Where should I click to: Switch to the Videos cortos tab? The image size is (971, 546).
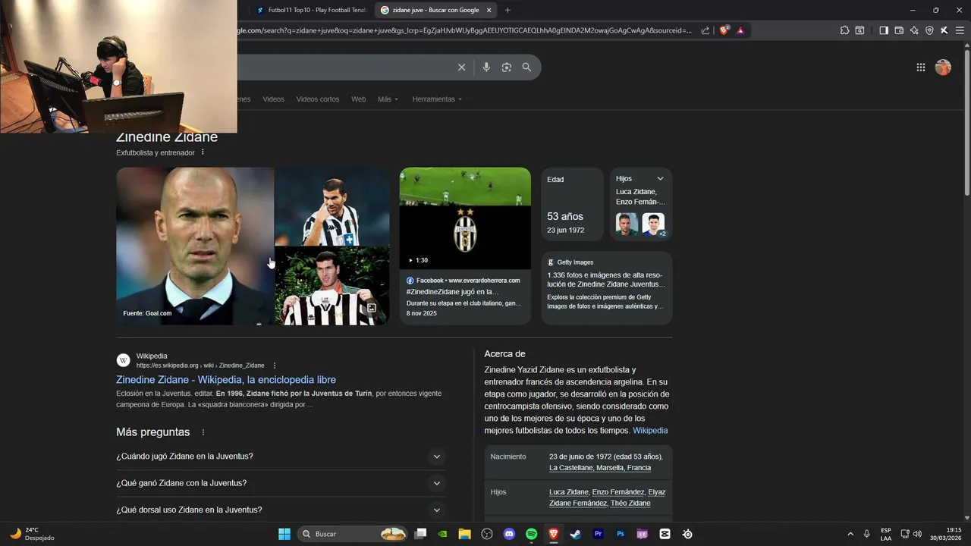318,99
